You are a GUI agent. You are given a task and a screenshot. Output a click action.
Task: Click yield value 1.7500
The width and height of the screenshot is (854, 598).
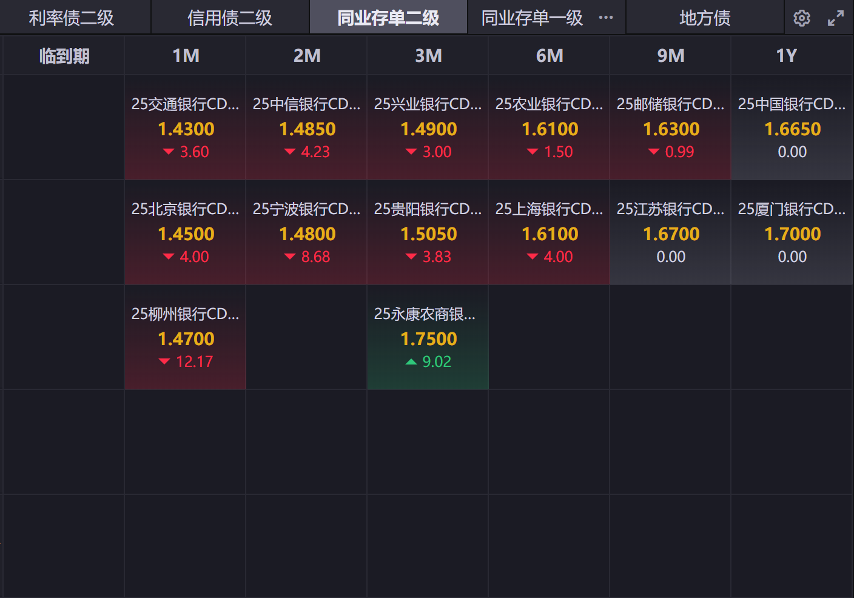coord(429,339)
